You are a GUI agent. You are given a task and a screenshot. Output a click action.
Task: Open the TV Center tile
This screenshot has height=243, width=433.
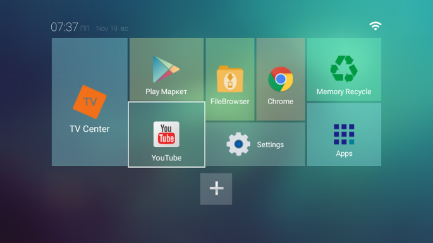(x=90, y=102)
